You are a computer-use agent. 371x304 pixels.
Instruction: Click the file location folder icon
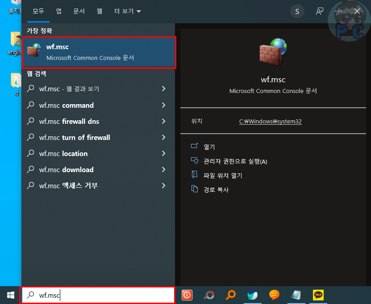coord(195,174)
